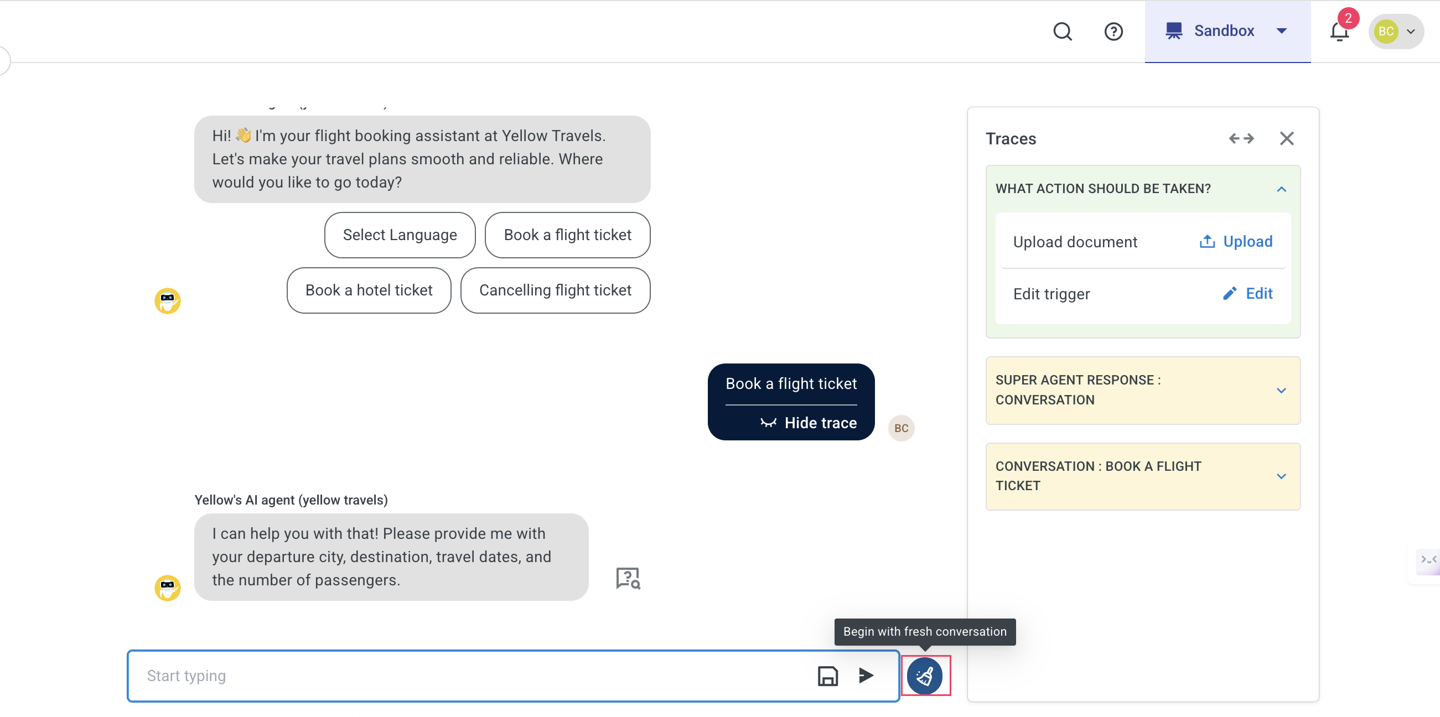The height and width of the screenshot is (717, 1440).
Task: Click the greeting message bubble
Action: (422, 159)
